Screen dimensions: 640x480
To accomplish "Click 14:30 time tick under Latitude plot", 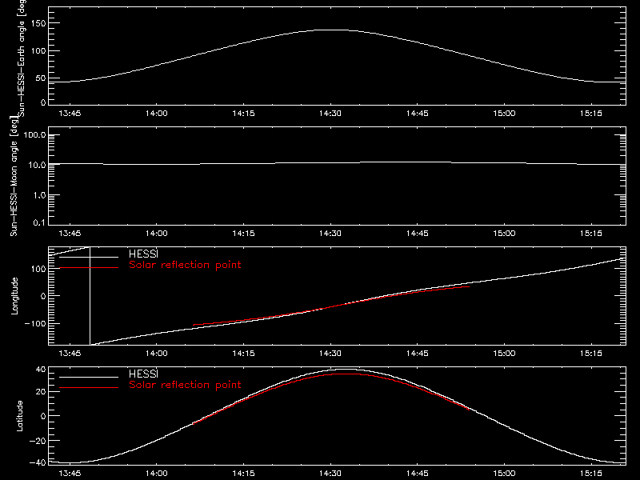I will (x=330, y=473).
